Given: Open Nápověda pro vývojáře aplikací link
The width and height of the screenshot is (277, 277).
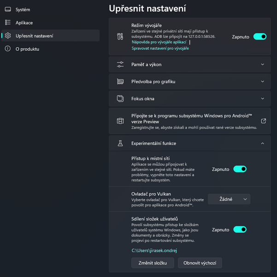Looking at the screenshot, I should click(x=159, y=42).
